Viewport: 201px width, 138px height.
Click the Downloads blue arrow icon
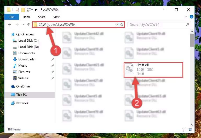[15, 59]
